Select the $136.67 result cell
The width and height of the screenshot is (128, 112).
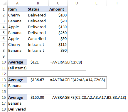[38, 80]
